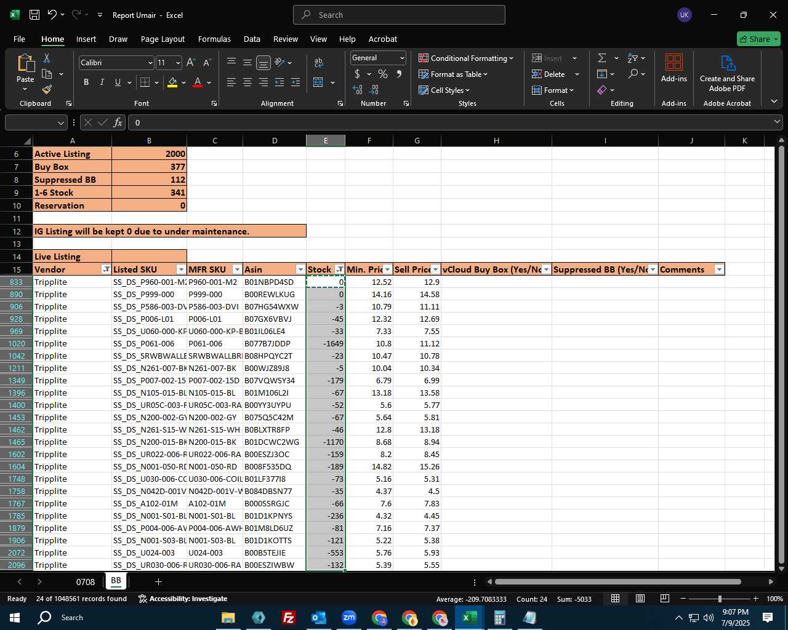Open the Add-ins button
The height and width of the screenshot is (630, 788).
674,68
